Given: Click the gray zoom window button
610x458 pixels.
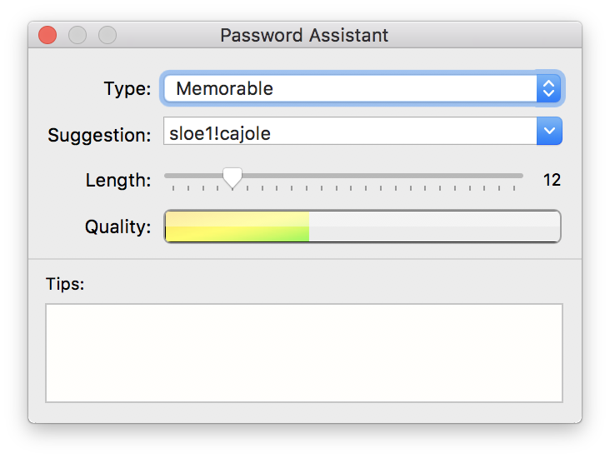Looking at the screenshot, I should pos(107,35).
